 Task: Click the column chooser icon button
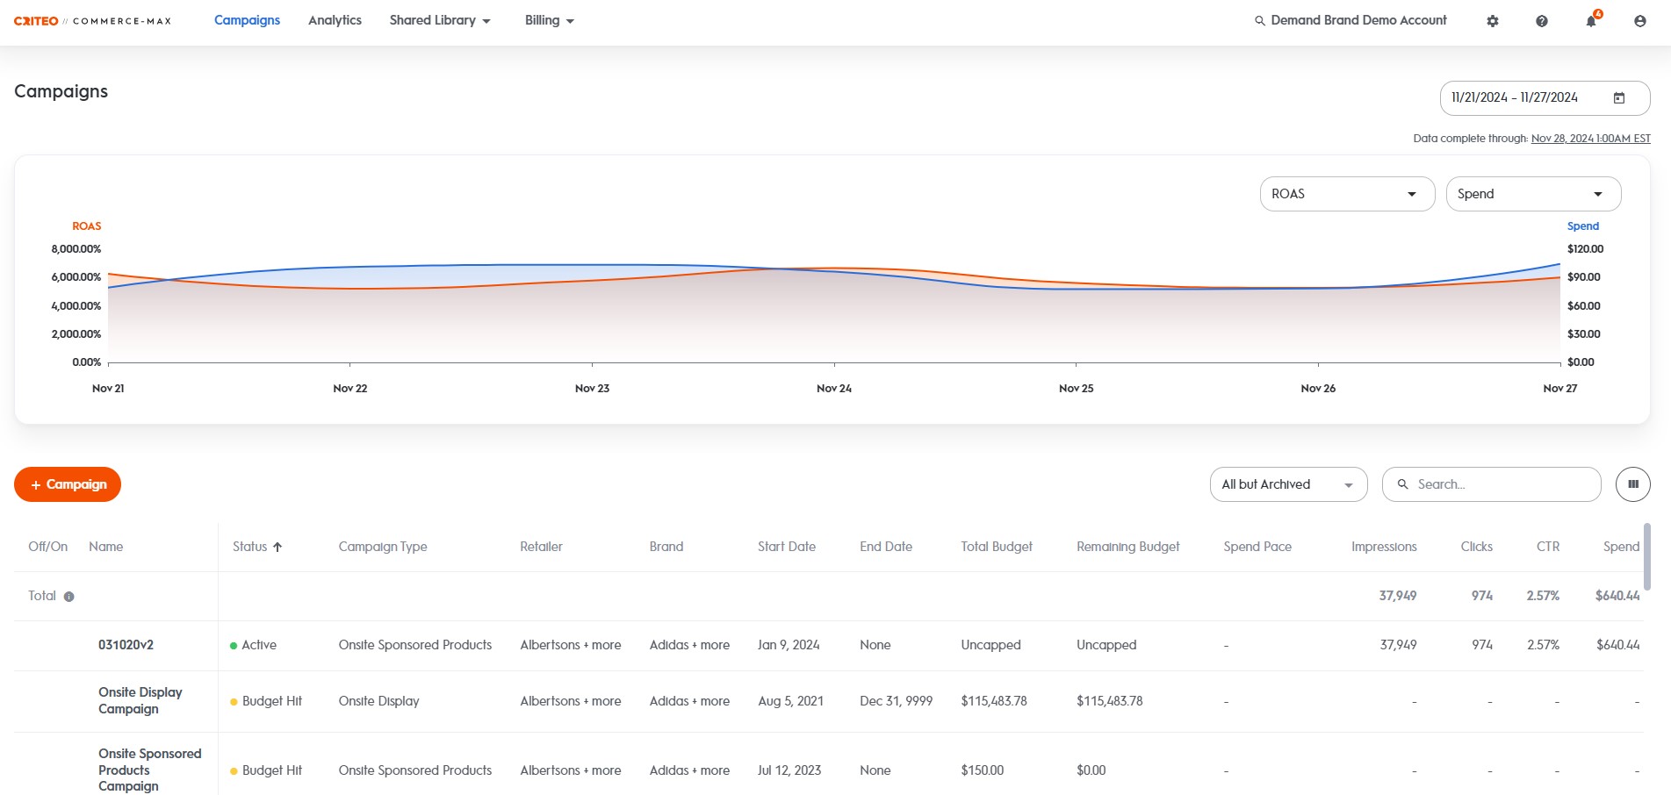point(1632,484)
